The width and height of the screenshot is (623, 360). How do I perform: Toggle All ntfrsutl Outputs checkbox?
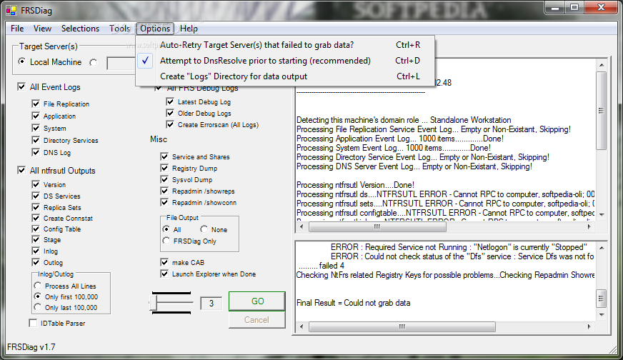pyautogui.click(x=21, y=171)
